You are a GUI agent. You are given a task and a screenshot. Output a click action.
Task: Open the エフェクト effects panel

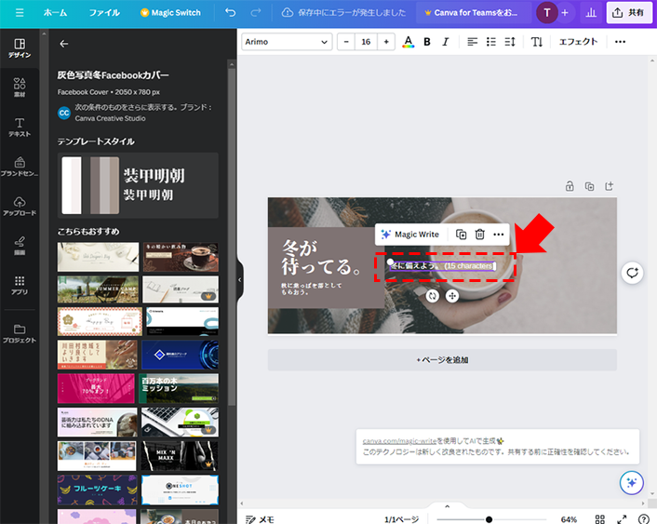578,42
